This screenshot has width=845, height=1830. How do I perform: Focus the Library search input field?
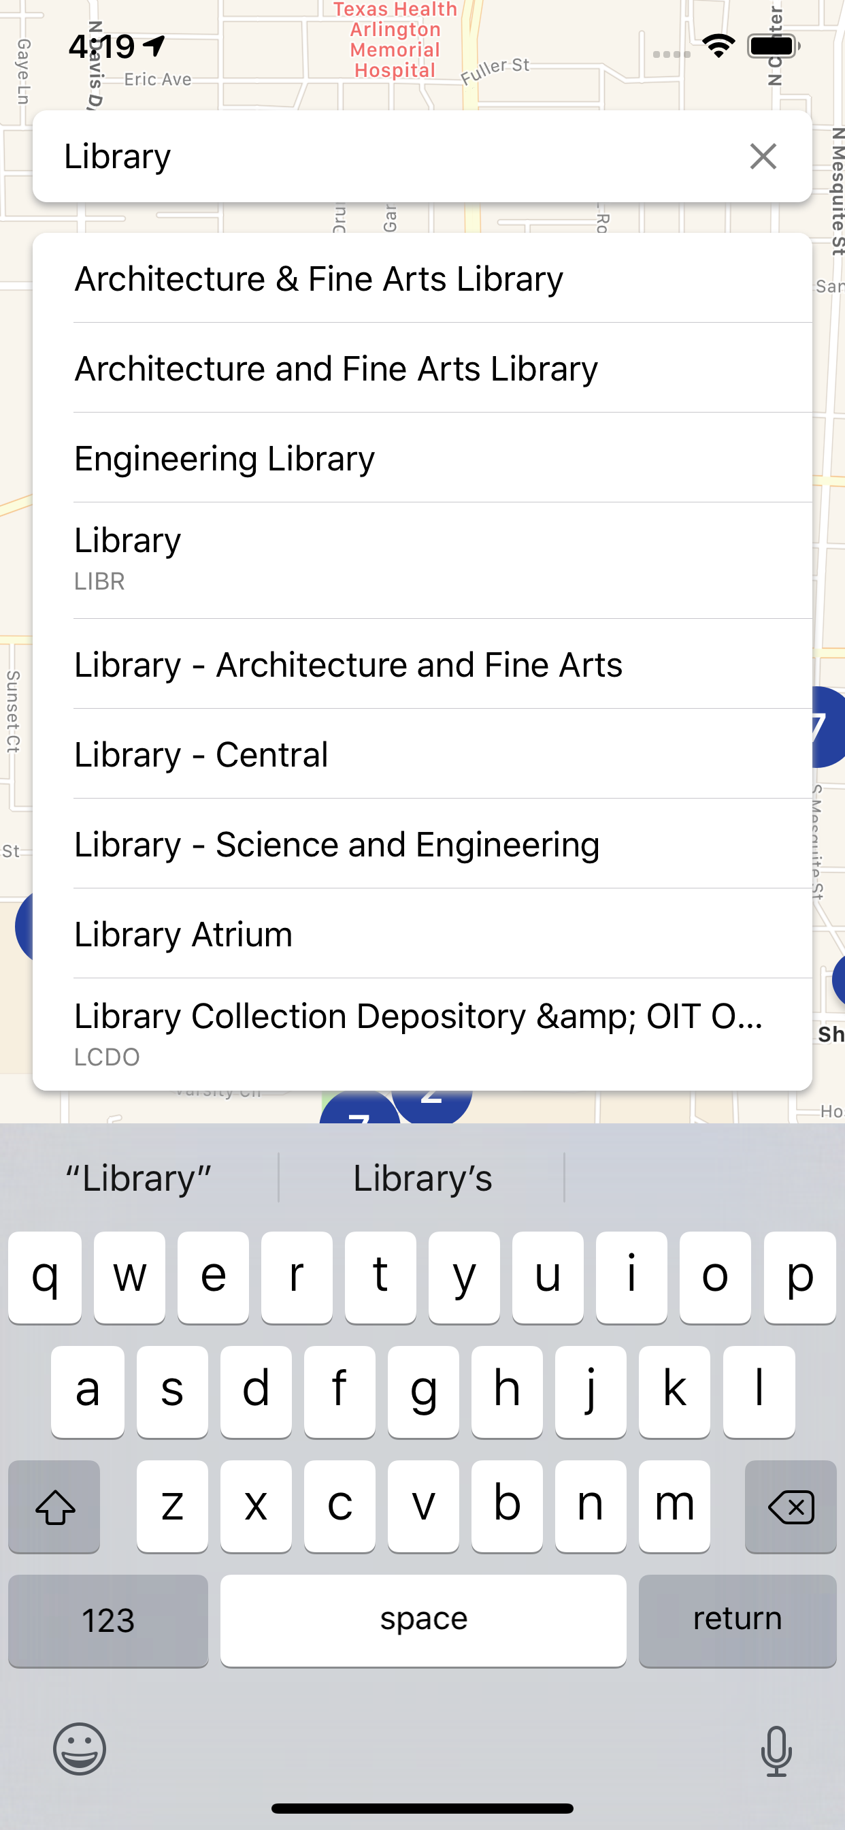click(384, 157)
